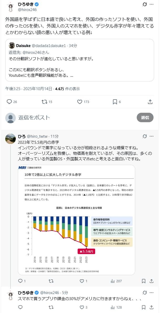This screenshot has width=163, height=313.
Task: Click ひろ's profile avatar picture
Action: (x=11, y=138)
